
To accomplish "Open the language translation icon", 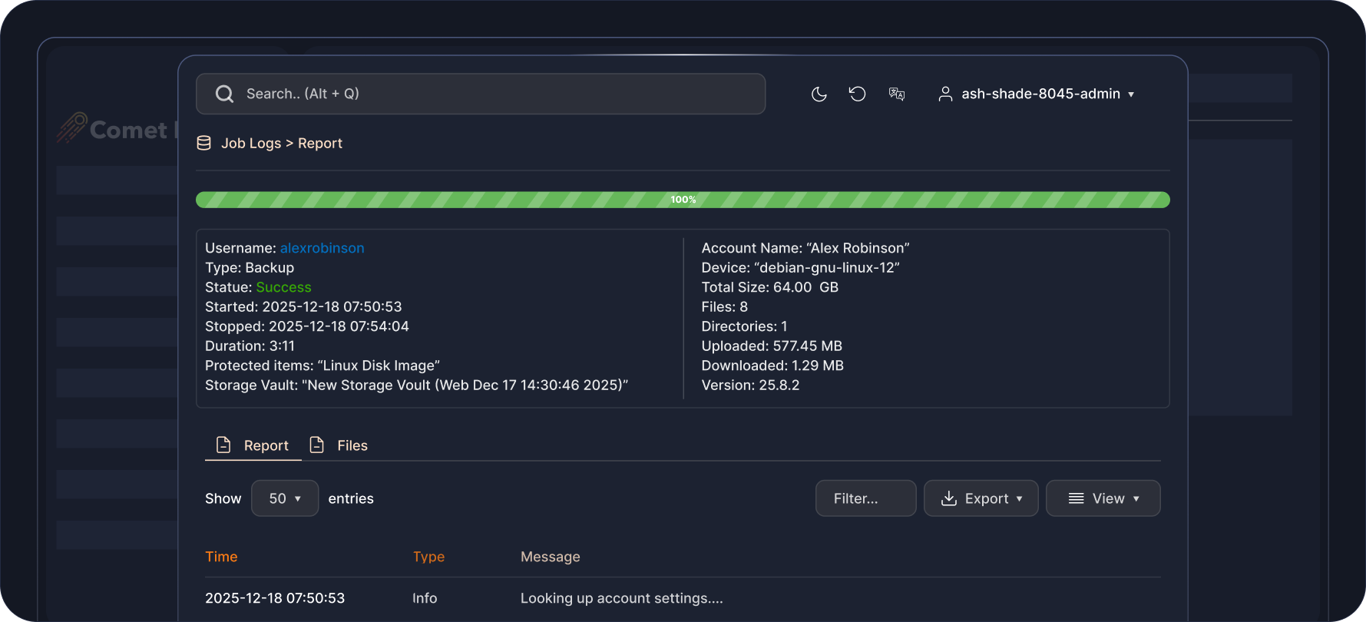I will point(897,94).
